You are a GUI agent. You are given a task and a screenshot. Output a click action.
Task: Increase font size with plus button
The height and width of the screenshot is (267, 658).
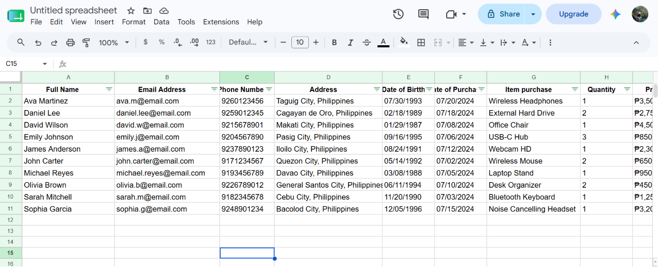point(316,42)
